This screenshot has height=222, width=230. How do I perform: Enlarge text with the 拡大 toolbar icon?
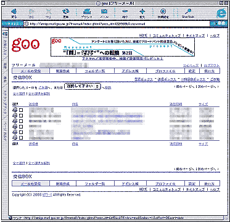pyautogui.click(x=142, y=13)
